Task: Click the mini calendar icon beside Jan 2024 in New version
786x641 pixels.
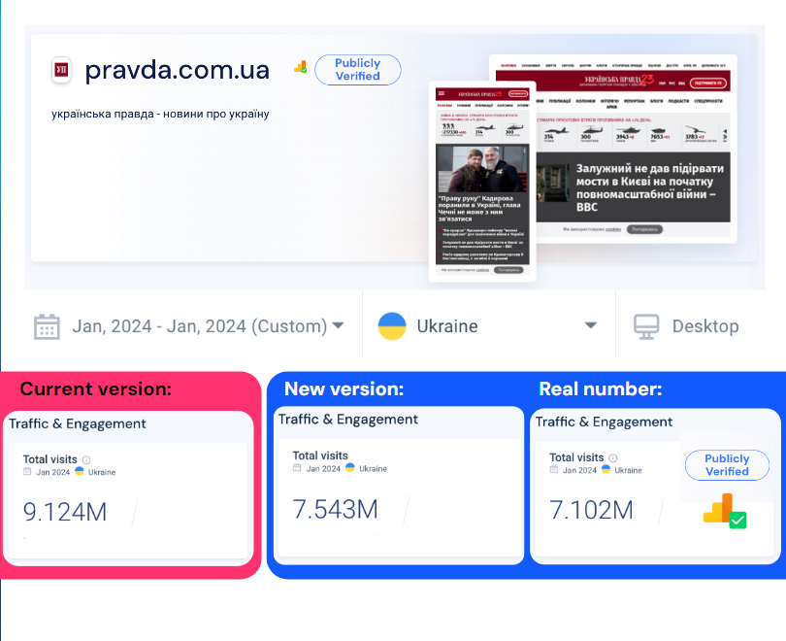Action: tap(297, 468)
